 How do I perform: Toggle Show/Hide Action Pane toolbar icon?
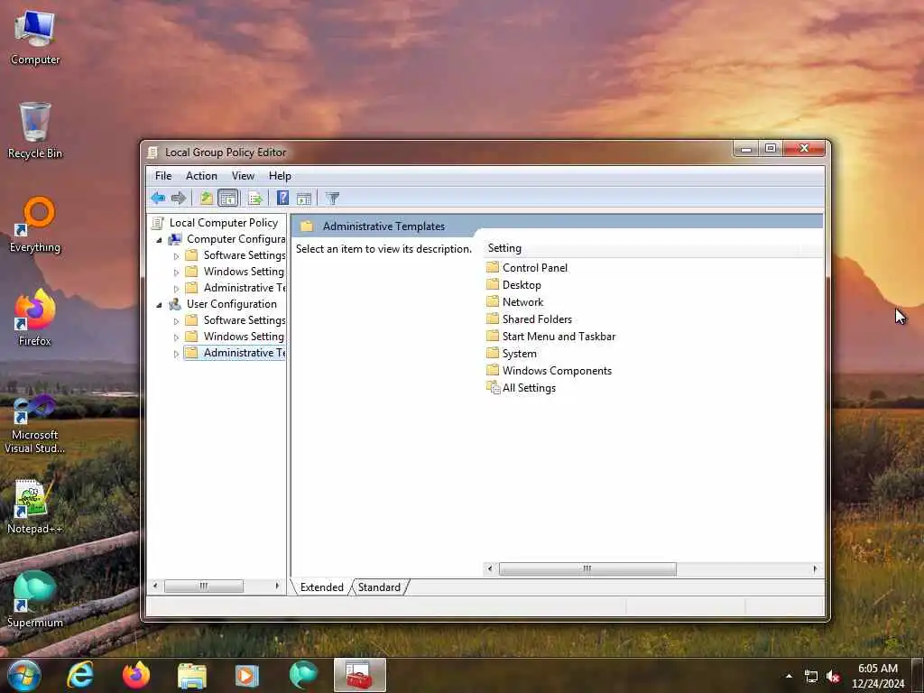pos(304,199)
